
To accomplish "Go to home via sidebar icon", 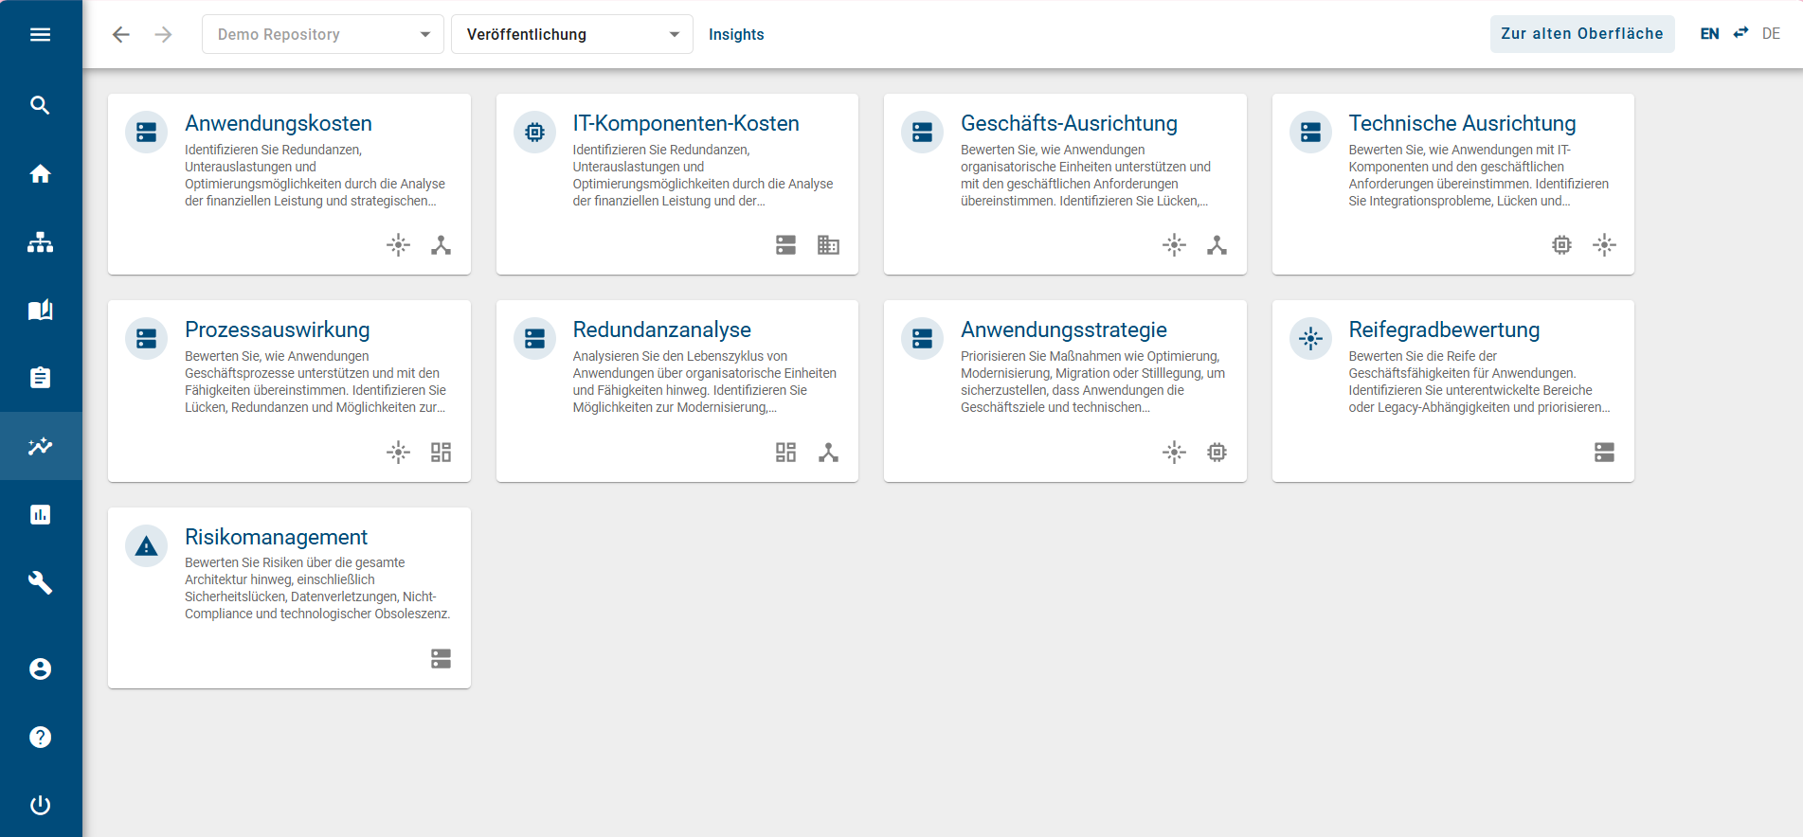I will pyautogui.click(x=40, y=174).
